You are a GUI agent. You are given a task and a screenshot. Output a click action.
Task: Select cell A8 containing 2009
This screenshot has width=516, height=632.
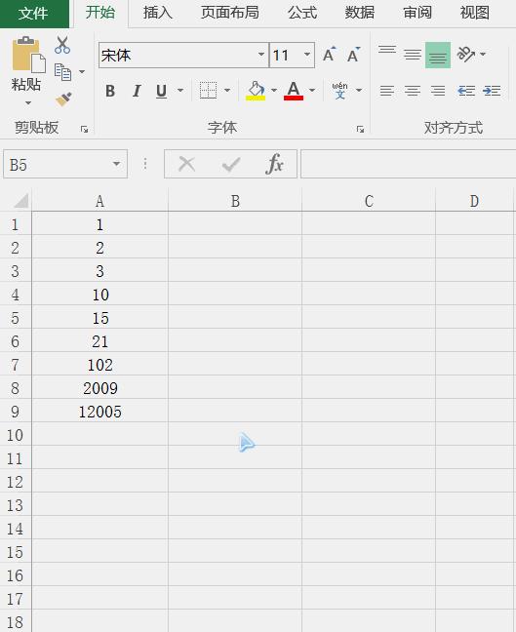[x=99, y=388]
